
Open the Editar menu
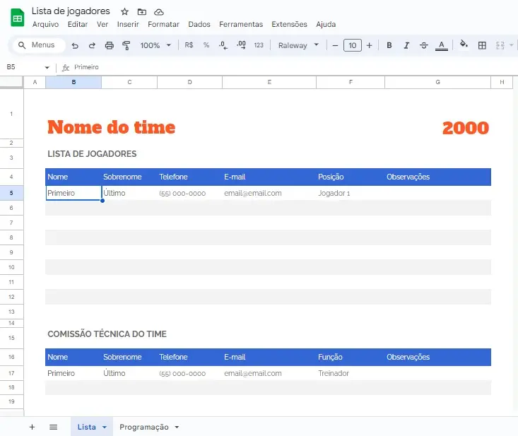(78, 25)
